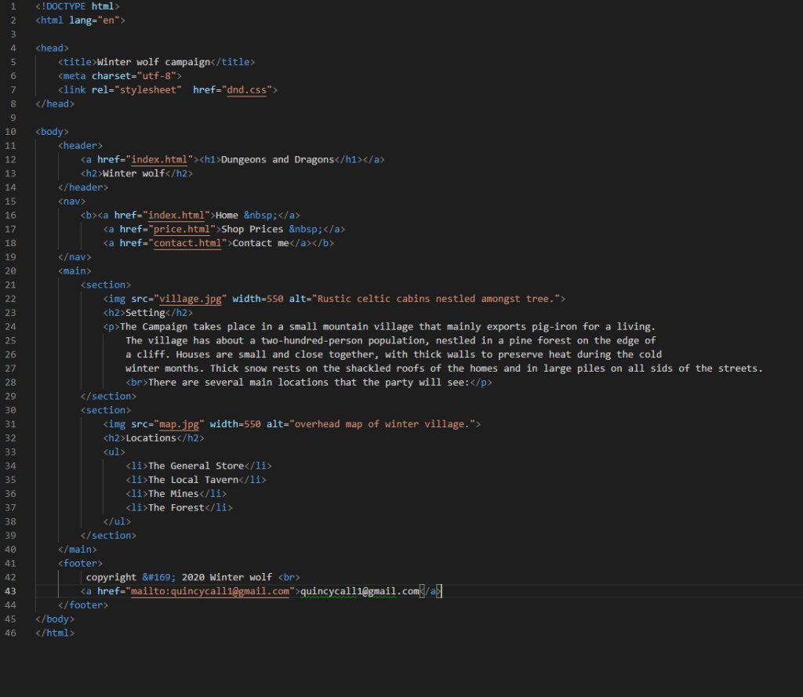Click the "overhead map of winter village." alt text
The image size is (803, 697).
384,424
